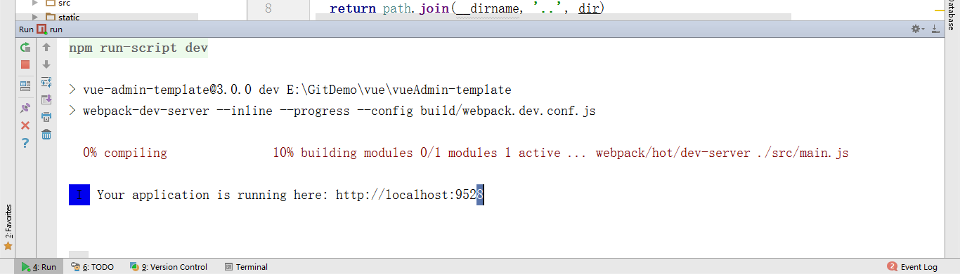Image resolution: width=960 pixels, height=274 pixels.
Task: Hide the Run tool window
Action: coord(935,29)
